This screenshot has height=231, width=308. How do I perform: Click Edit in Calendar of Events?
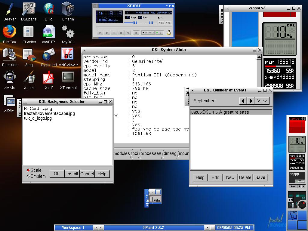coord(215,177)
